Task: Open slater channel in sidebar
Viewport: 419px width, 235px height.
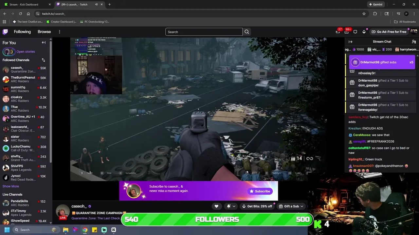Action: (25, 138)
